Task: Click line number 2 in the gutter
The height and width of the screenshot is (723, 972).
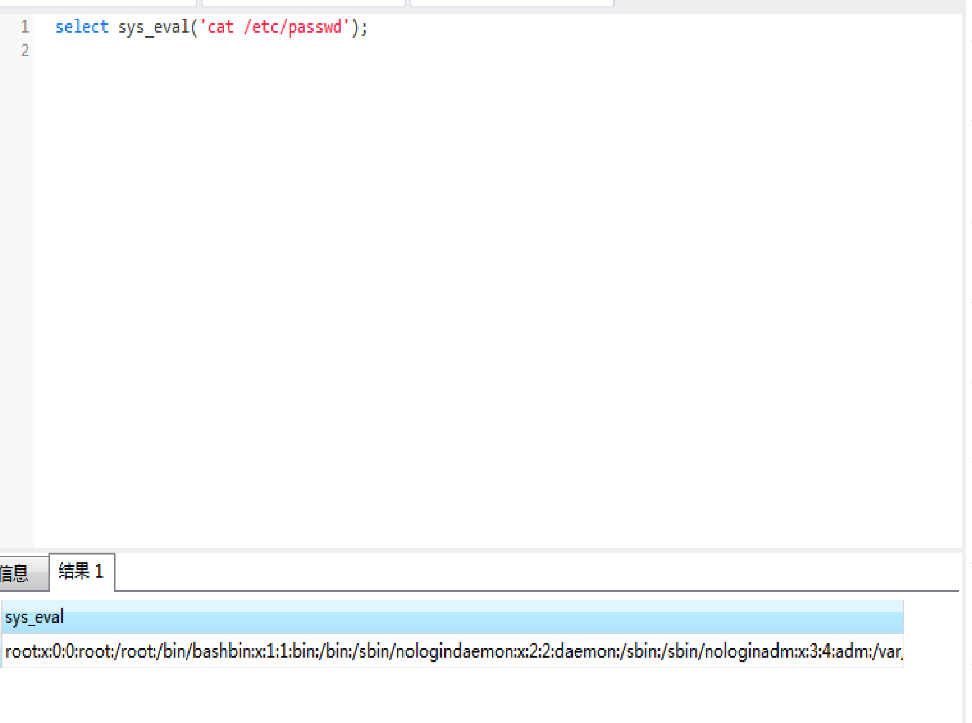Action: [x=24, y=51]
